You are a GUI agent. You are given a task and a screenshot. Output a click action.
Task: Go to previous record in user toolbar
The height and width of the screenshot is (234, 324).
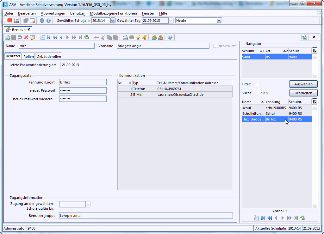click(61, 37)
